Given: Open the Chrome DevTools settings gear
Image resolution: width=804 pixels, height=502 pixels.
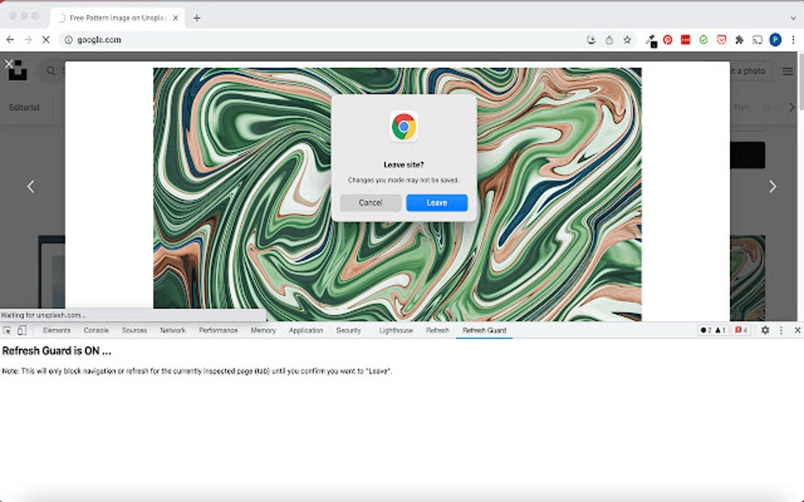Looking at the screenshot, I should click(763, 330).
